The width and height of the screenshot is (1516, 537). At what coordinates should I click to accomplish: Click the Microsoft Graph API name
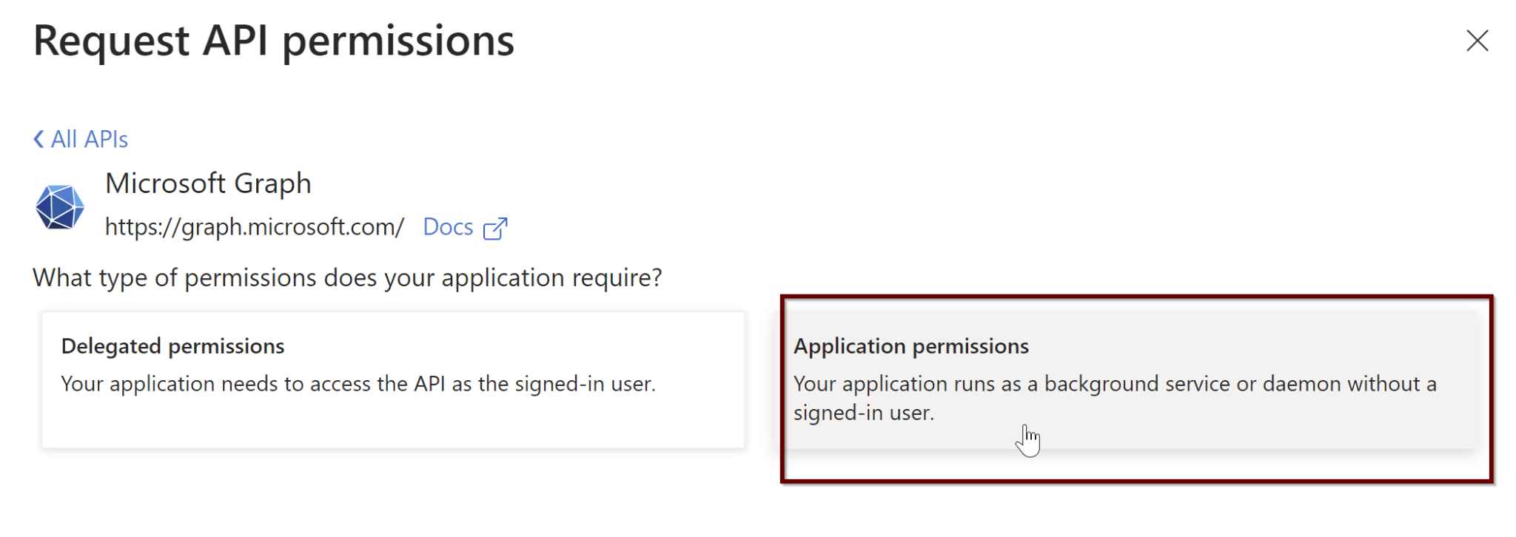208,183
